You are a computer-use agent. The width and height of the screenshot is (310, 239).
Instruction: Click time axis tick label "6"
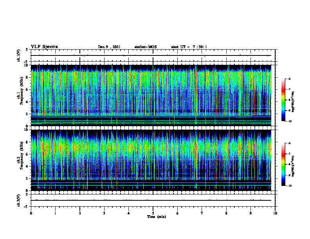(x=178, y=213)
